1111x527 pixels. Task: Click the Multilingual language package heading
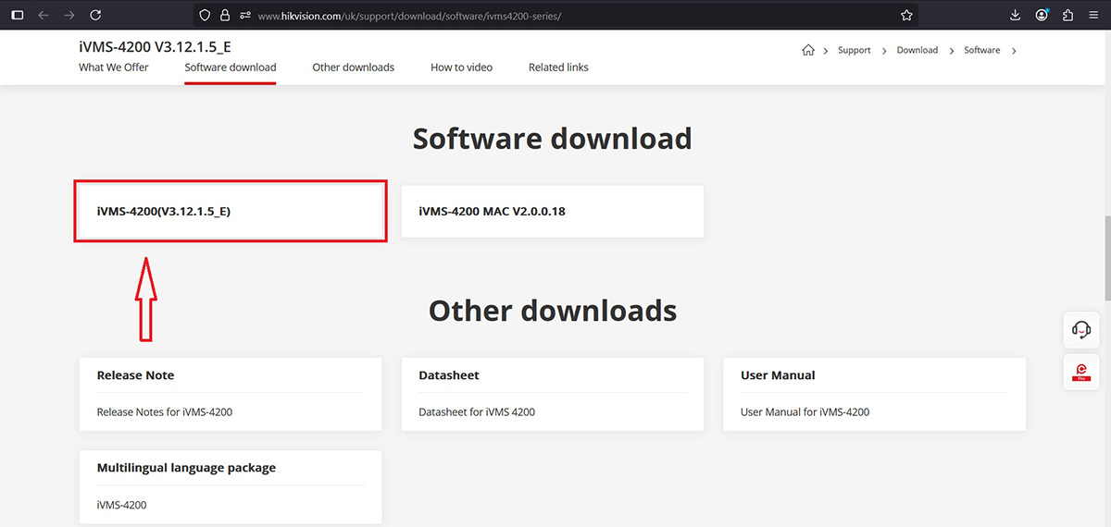point(187,468)
